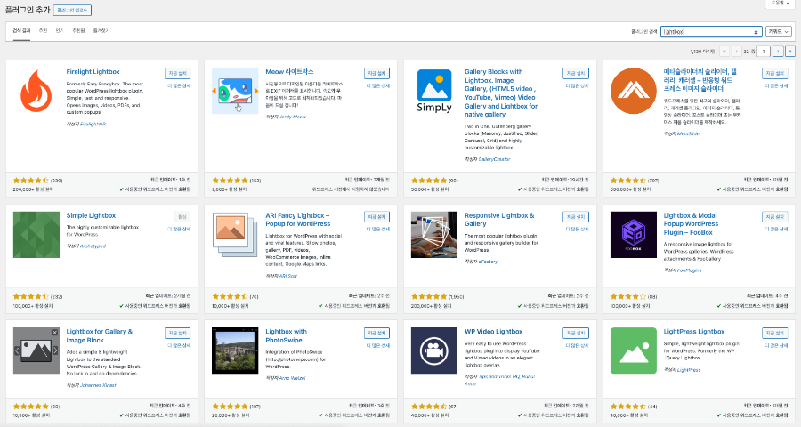Click the Lightbox for Gallery & Image Block icon
801x427 pixels.
click(36, 350)
